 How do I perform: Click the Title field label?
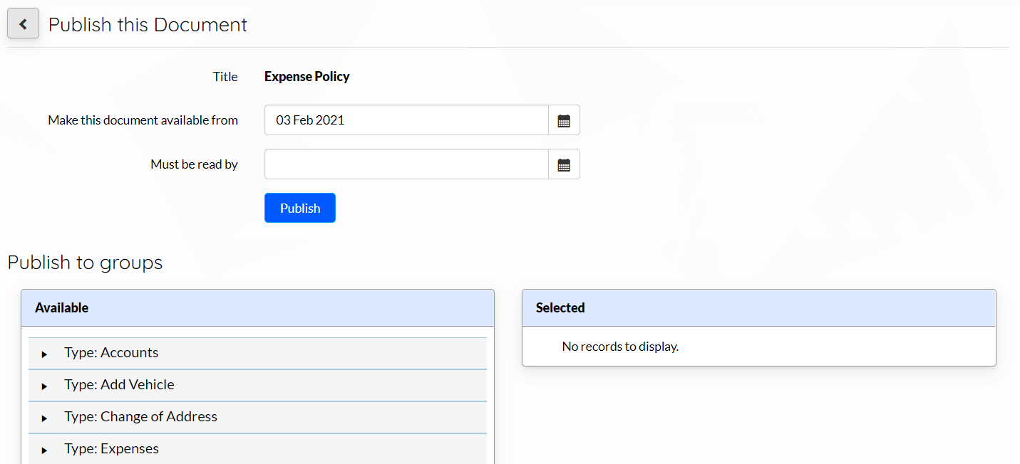(x=225, y=76)
